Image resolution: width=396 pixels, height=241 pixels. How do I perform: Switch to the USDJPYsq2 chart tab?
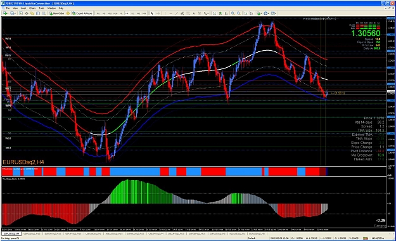[176, 234]
